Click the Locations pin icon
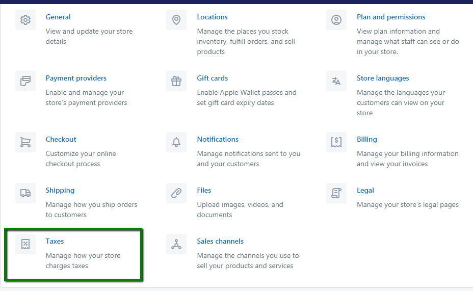 (176, 20)
